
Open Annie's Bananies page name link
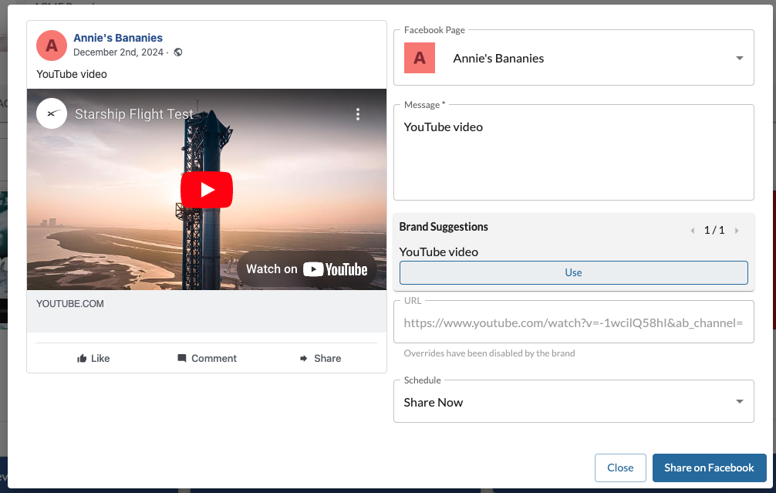click(118, 38)
